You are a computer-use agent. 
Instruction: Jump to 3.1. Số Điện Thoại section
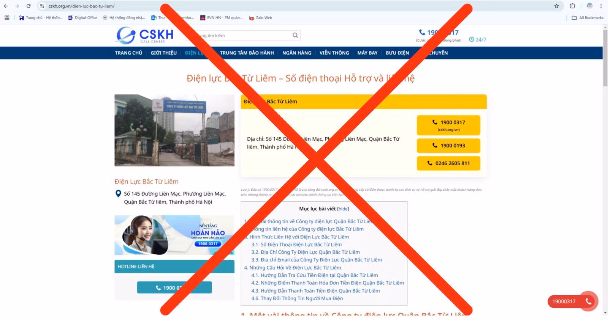(x=296, y=245)
